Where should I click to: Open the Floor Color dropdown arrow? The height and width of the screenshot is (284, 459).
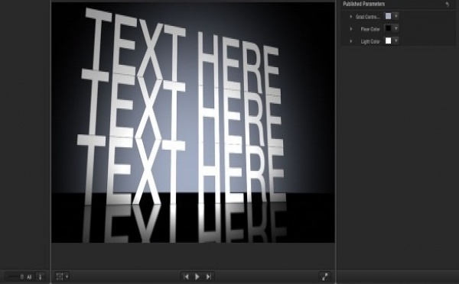[396, 28]
